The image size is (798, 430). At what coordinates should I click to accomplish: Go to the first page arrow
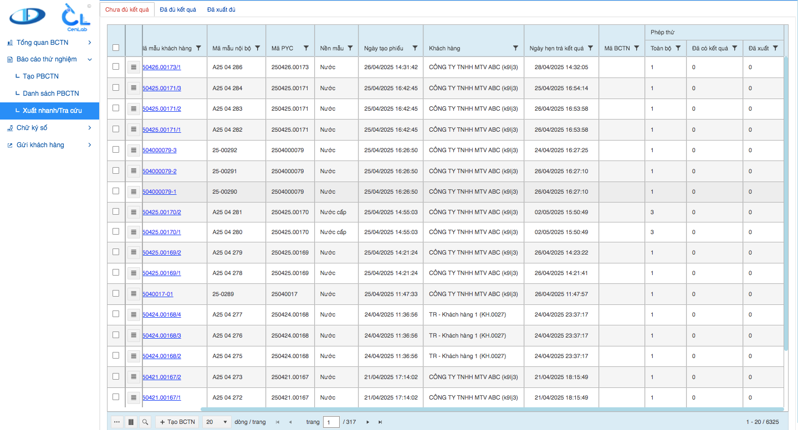click(x=277, y=422)
